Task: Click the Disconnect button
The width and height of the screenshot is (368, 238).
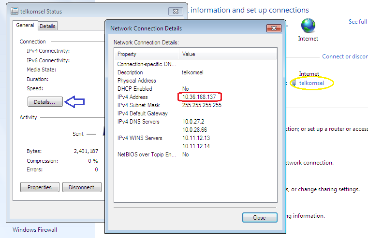Action: click(82, 187)
